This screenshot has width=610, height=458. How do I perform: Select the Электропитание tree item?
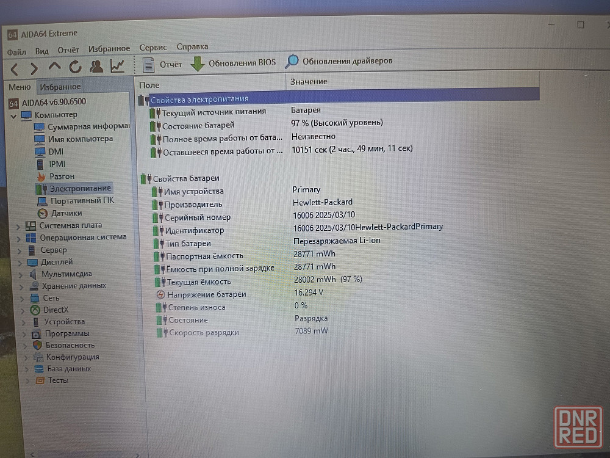click(x=74, y=189)
